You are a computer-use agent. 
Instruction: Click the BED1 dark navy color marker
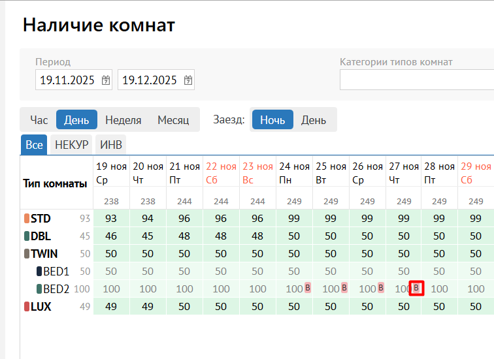click(x=39, y=272)
